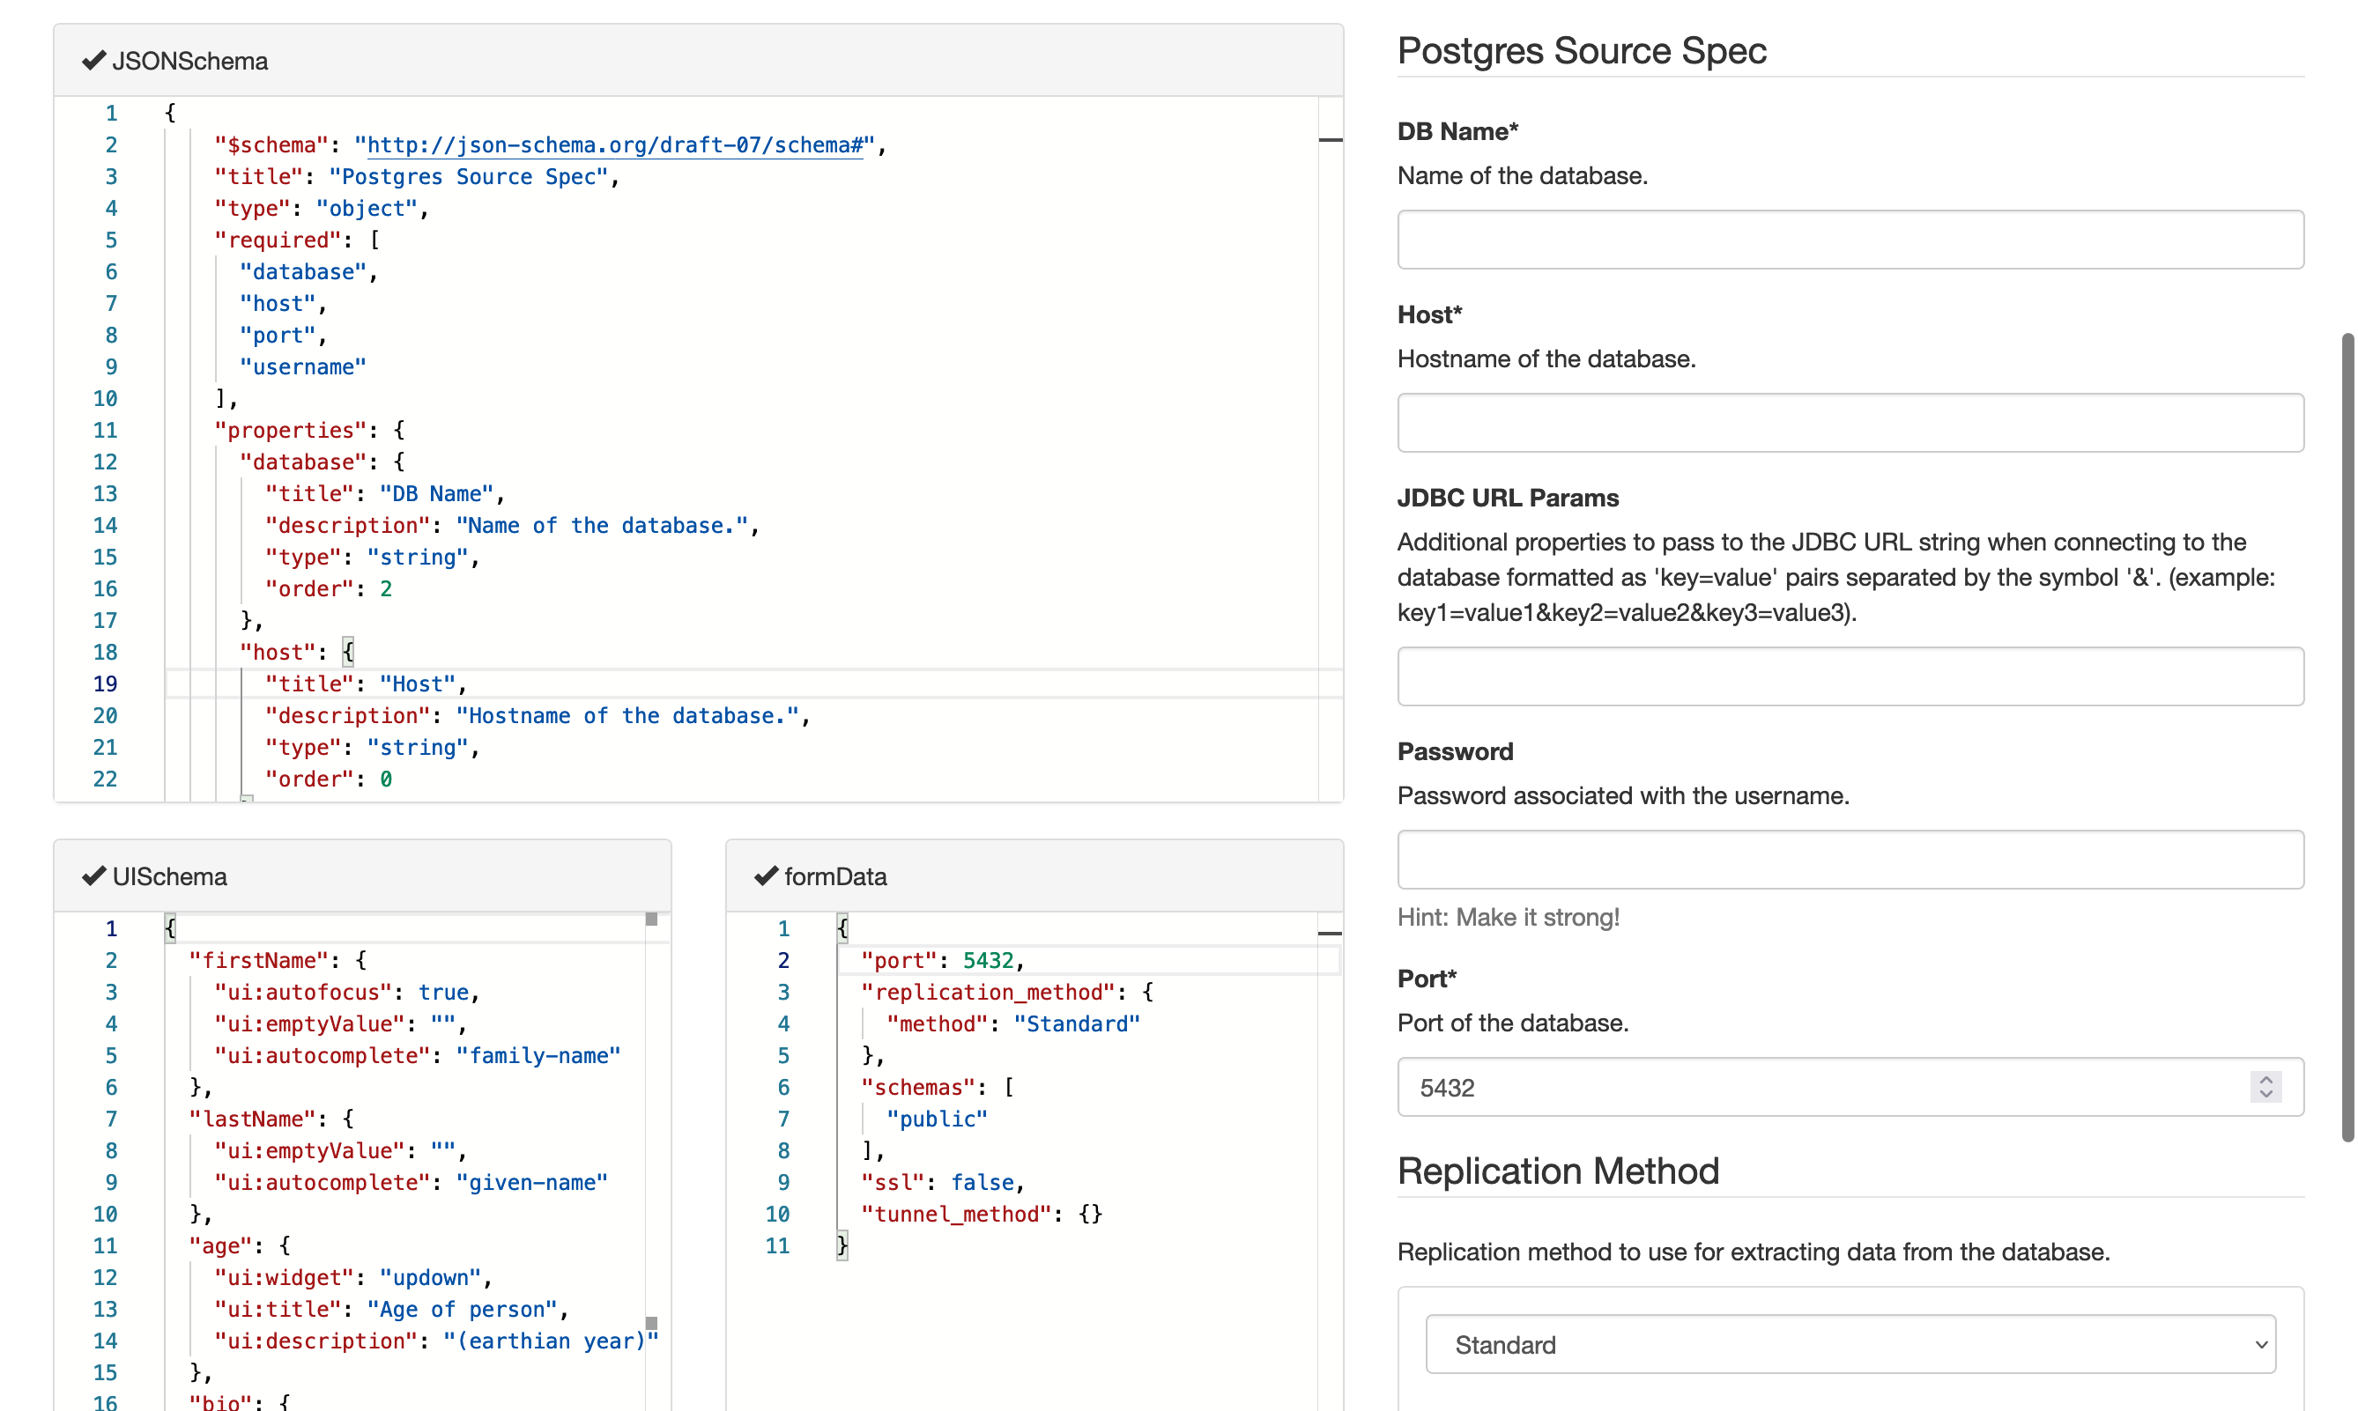Increment Port value with up arrow

pos(2265,1079)
